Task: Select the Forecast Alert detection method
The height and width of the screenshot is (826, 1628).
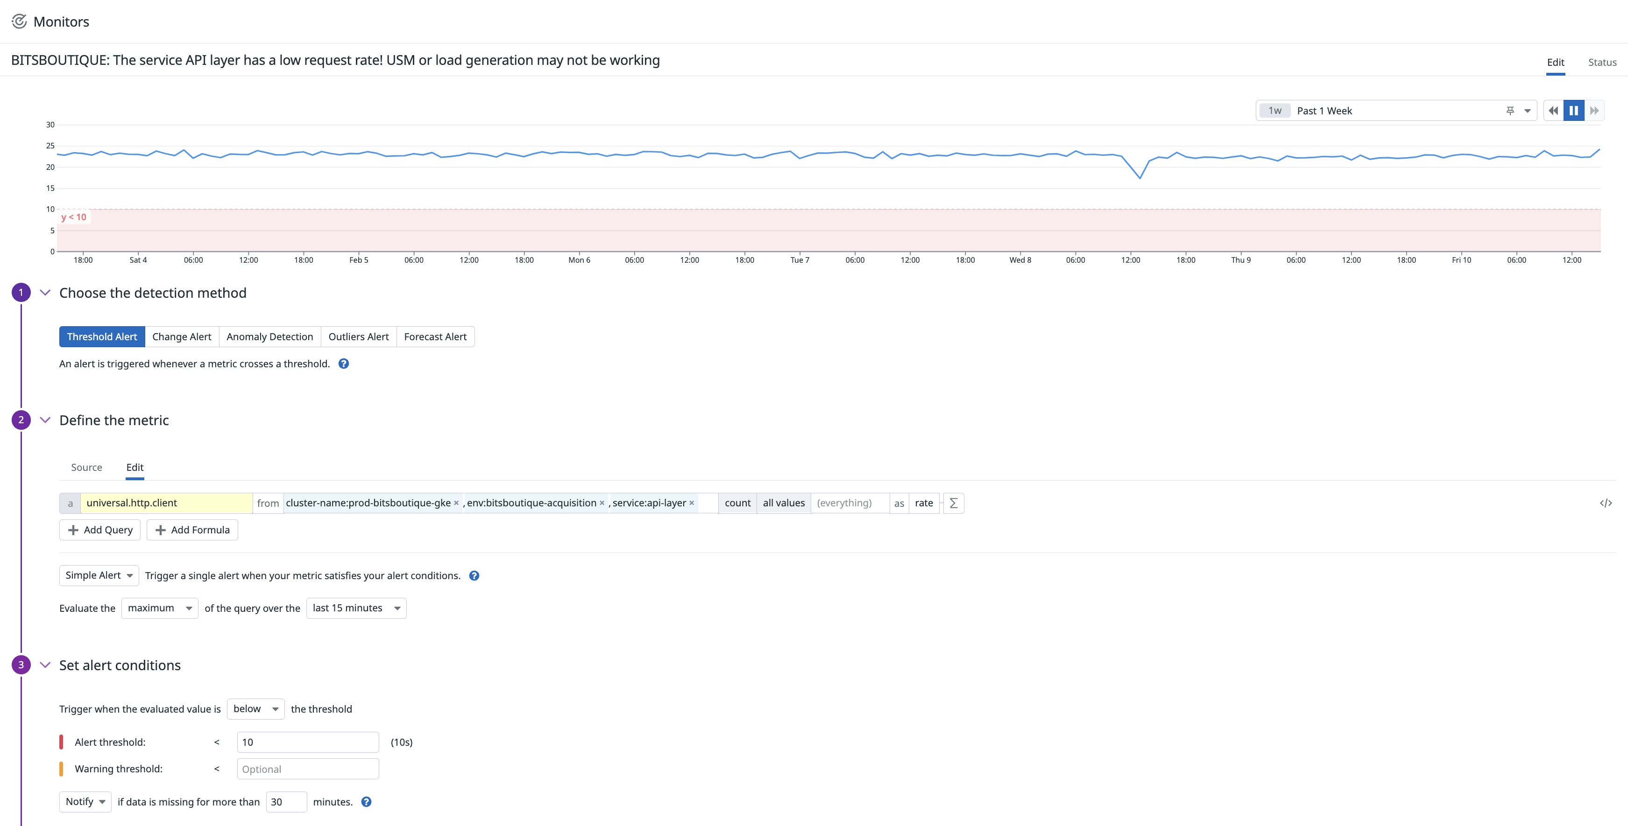Action: click(435, 336)
